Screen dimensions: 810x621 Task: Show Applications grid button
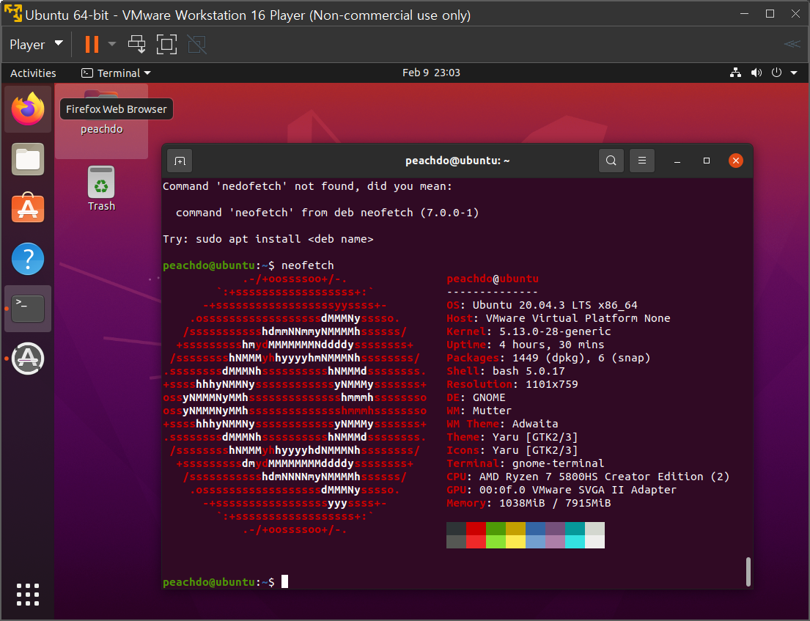pyautogui.click(x=28, y=595)
